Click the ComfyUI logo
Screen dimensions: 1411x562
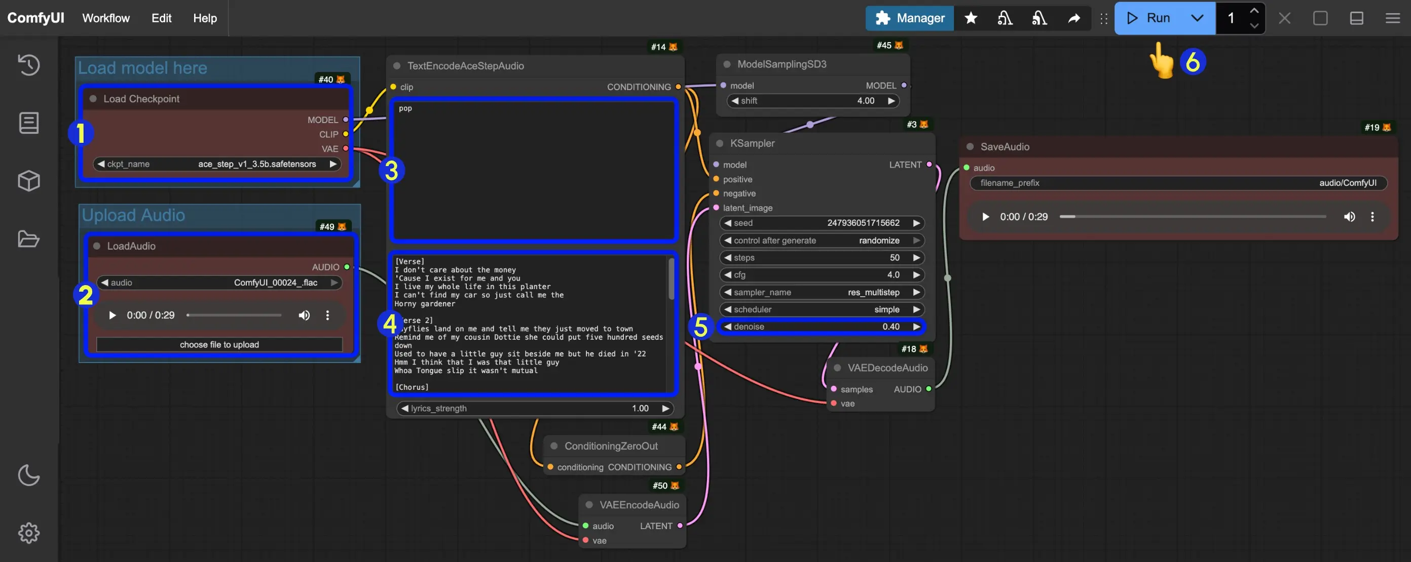click(35, 18)
